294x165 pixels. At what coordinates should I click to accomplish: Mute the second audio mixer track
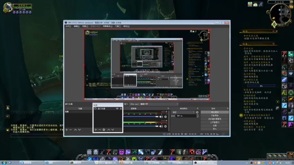pyautogui.click(x=161, y=126)
